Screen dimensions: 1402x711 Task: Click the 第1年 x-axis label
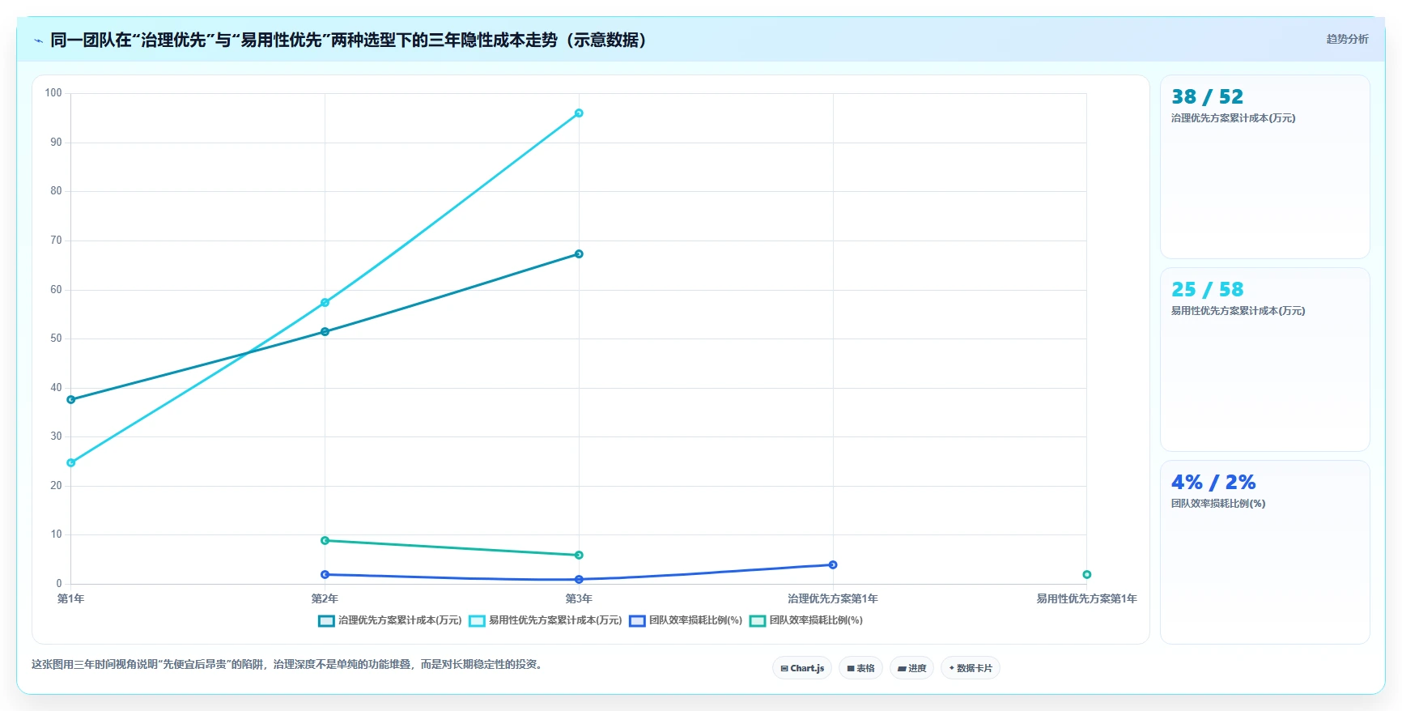click(x=70, y=599)
